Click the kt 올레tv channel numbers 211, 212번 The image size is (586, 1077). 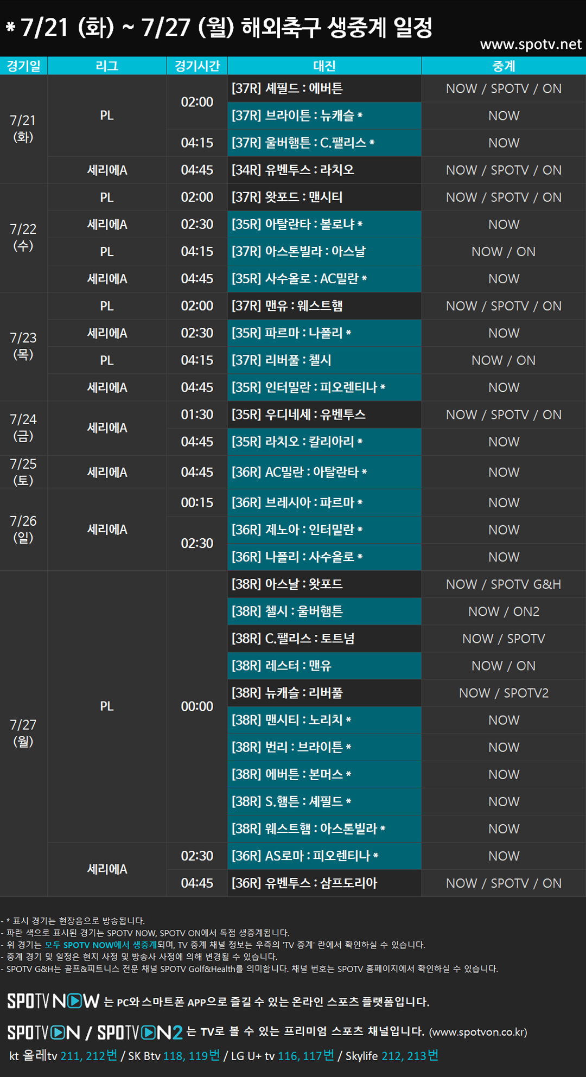pos(88,1056)
